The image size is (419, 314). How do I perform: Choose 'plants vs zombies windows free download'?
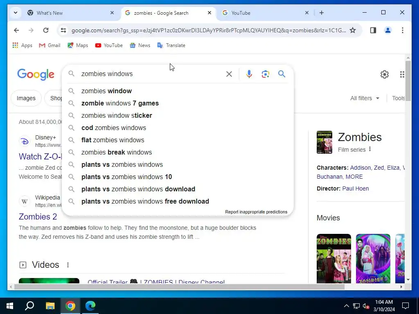tap(178, 202)
